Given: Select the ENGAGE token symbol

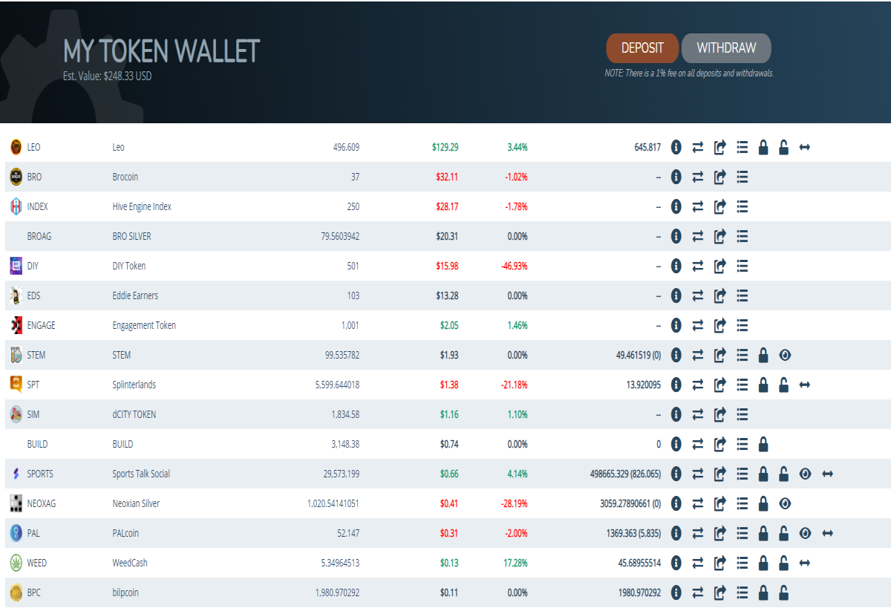Looking at the screenshot, I should (x=41, y=325).
